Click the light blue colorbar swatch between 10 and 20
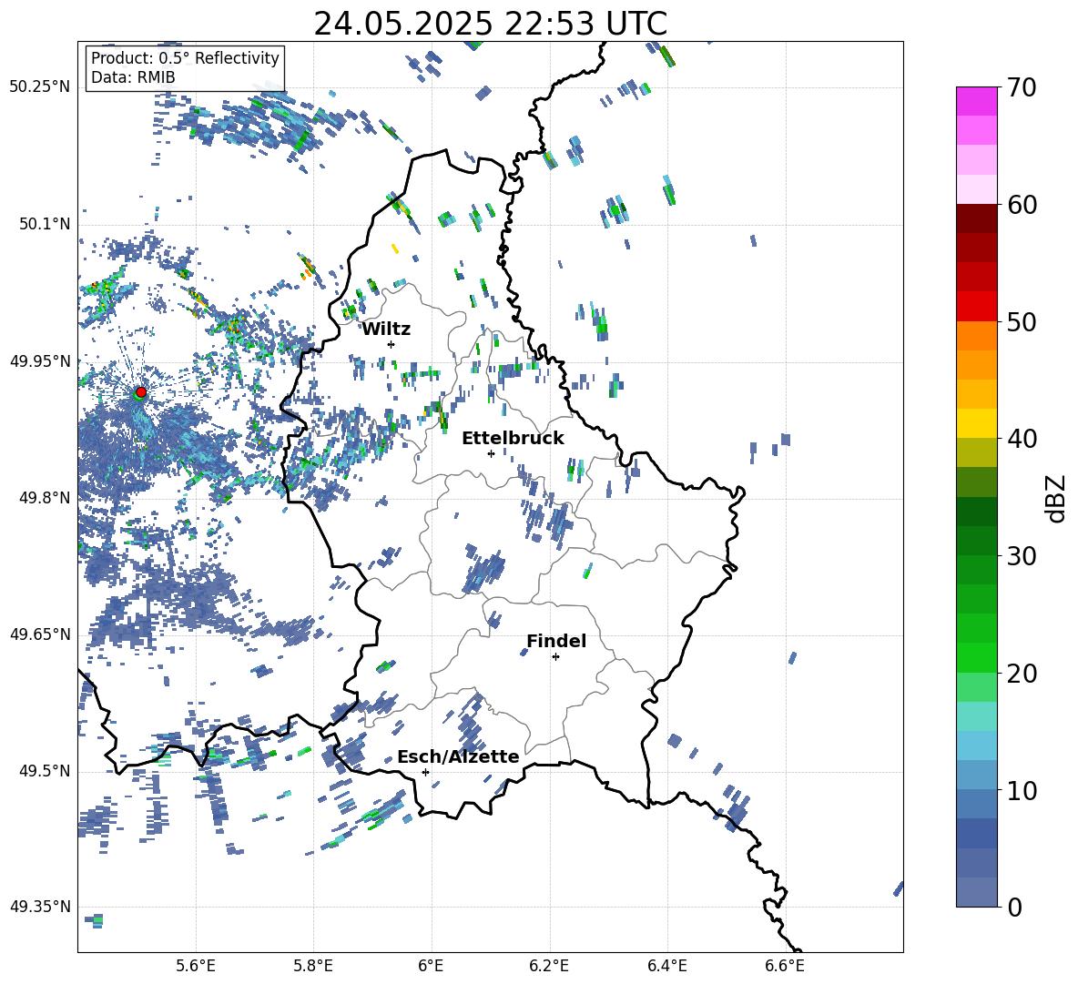 (x=976, y=746)
